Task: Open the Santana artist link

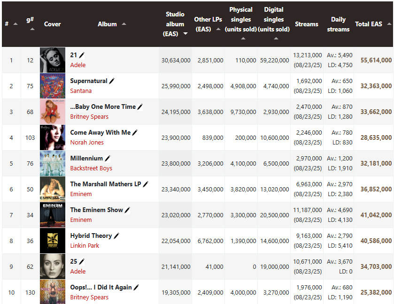Action: tap(81, 91)
